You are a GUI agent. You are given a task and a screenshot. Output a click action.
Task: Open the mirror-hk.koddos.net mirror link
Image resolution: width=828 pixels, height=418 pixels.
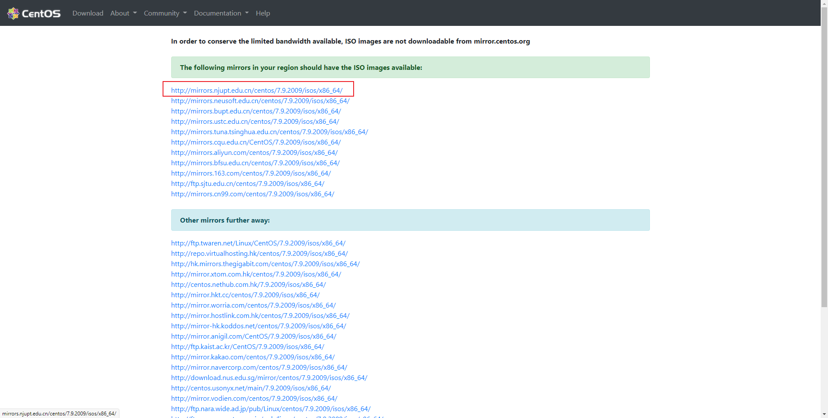coord(259,326)
